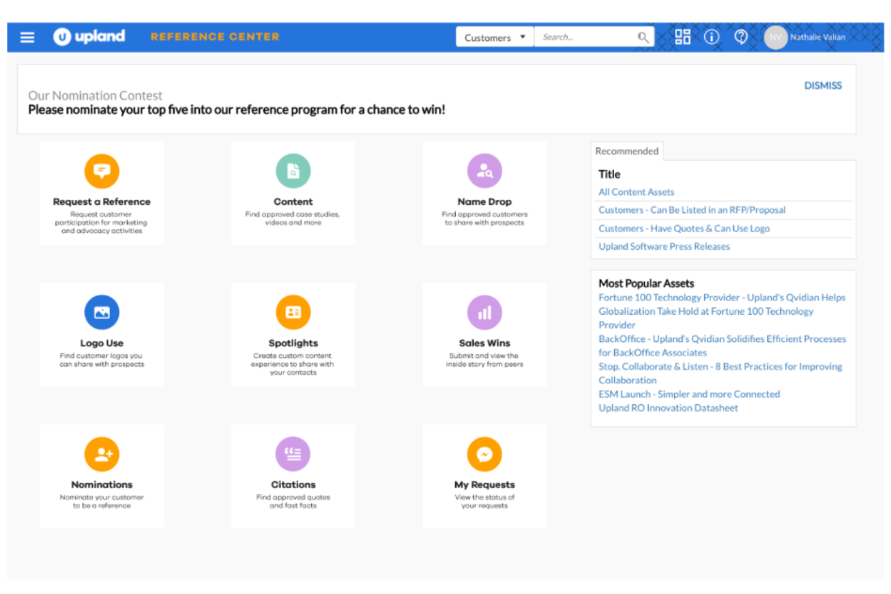Screen dimensions: 891x594
Task: Click 'Find approved case studies' description text
Action: coord(293,218)
